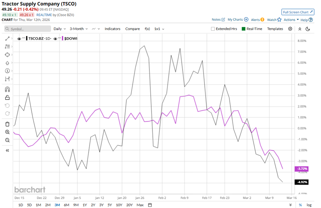The image size is (321, 208).
Task: Add to My Charts plus icon
Action: [x=246, y=19]
